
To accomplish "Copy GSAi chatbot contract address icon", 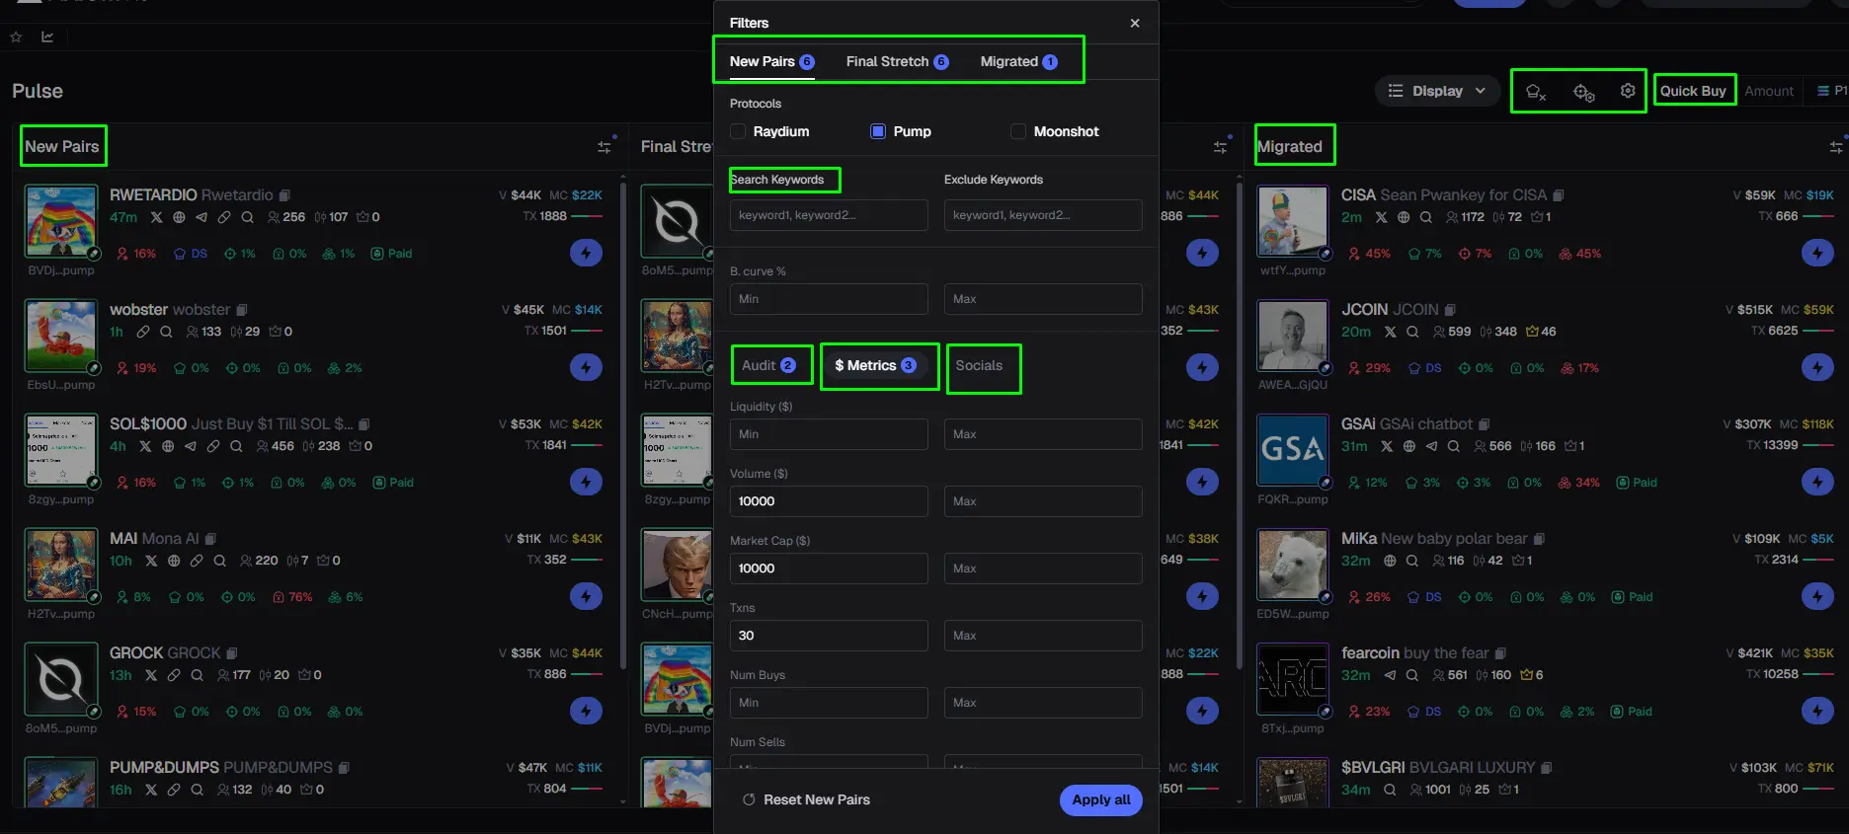I will click(1484, 424).
